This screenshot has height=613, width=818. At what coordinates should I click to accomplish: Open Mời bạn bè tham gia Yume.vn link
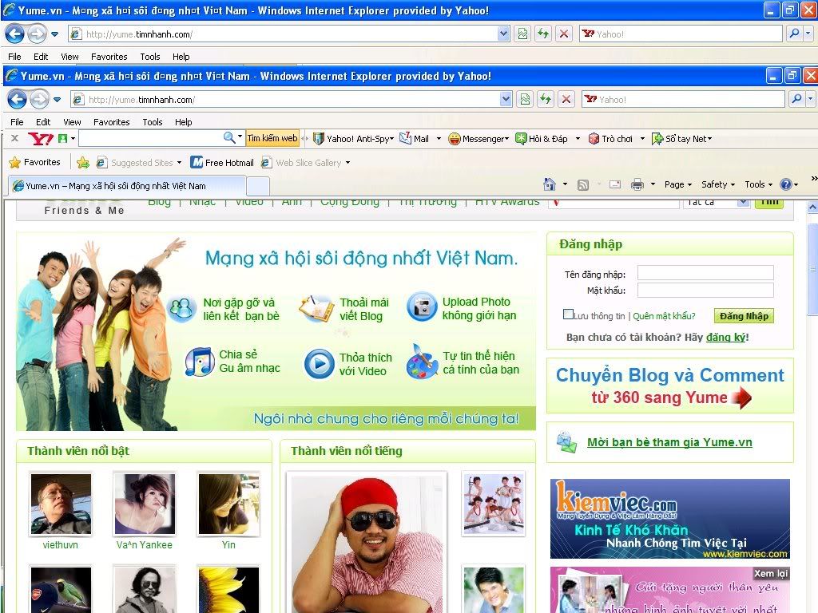pyautogui.click(x=669, y=442)
